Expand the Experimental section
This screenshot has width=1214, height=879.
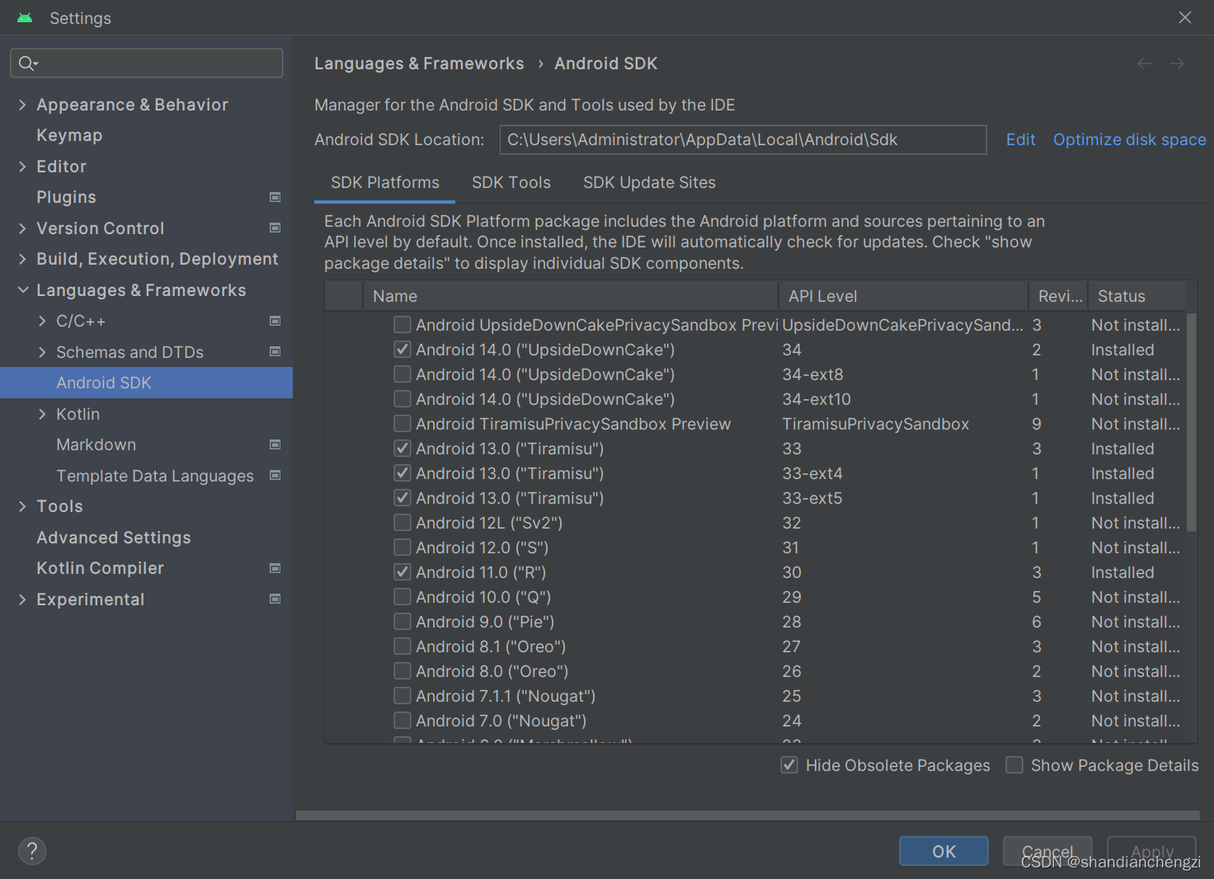pos(22,599)
